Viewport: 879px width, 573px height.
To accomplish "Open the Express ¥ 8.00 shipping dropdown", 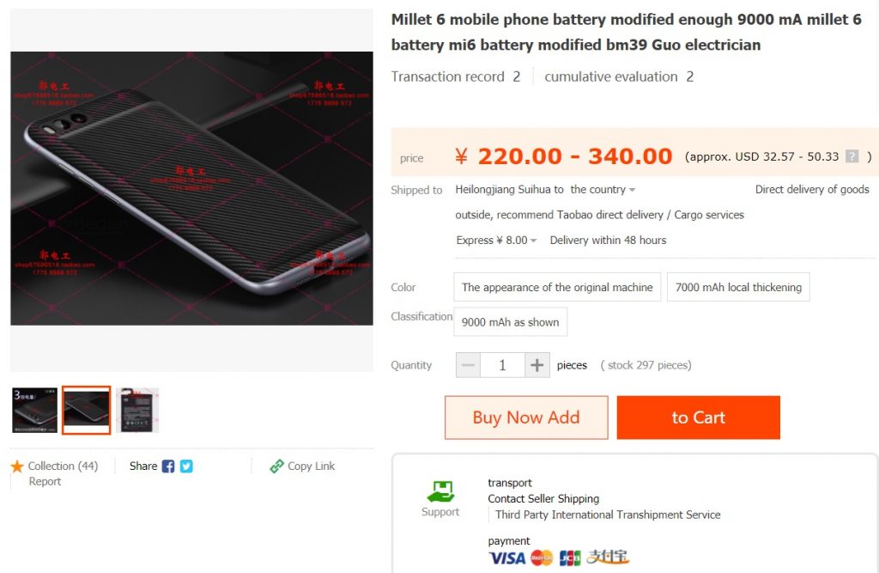I will (x=497, y=241).
